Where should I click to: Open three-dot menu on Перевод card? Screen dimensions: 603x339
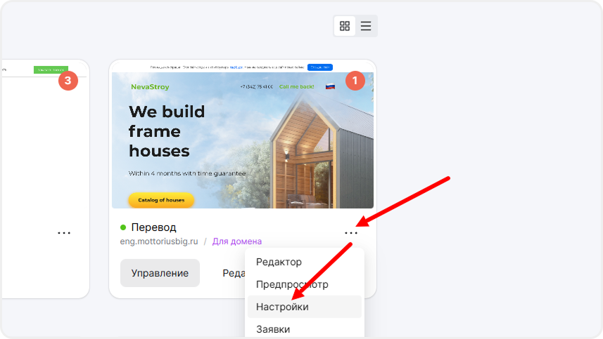[350, 233]
